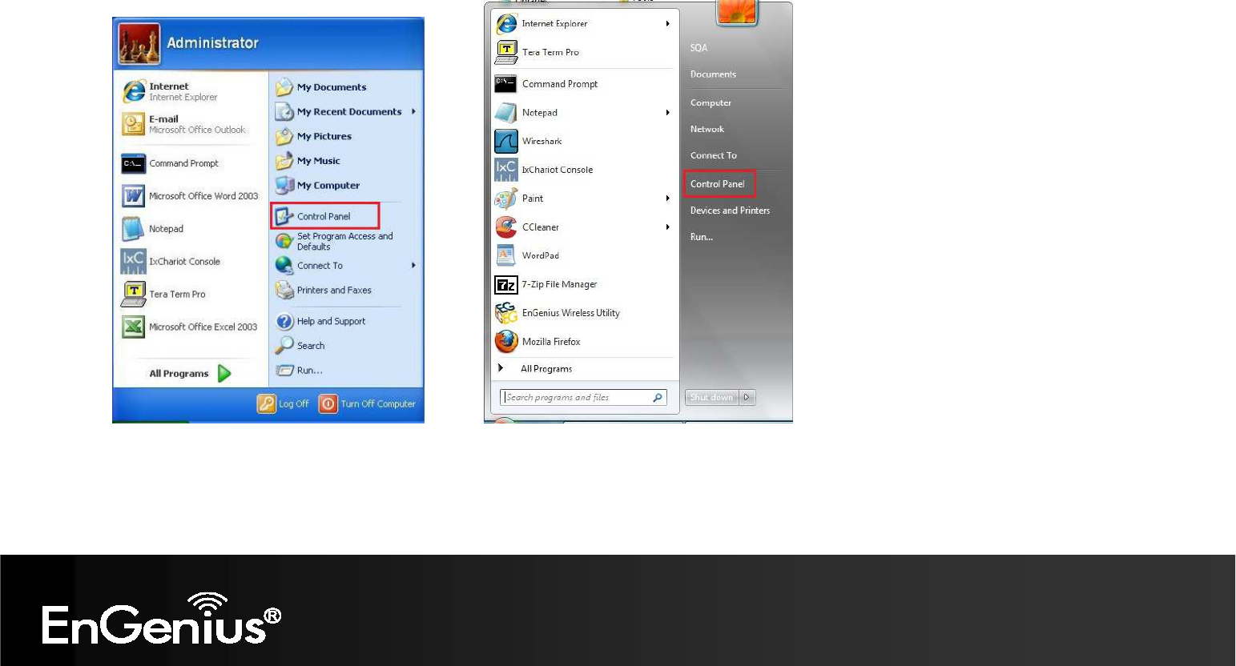Open Set Program Access and Defaults icon

coord(284,241)
